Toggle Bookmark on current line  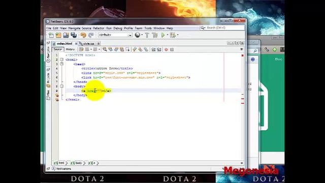point(146,49)
